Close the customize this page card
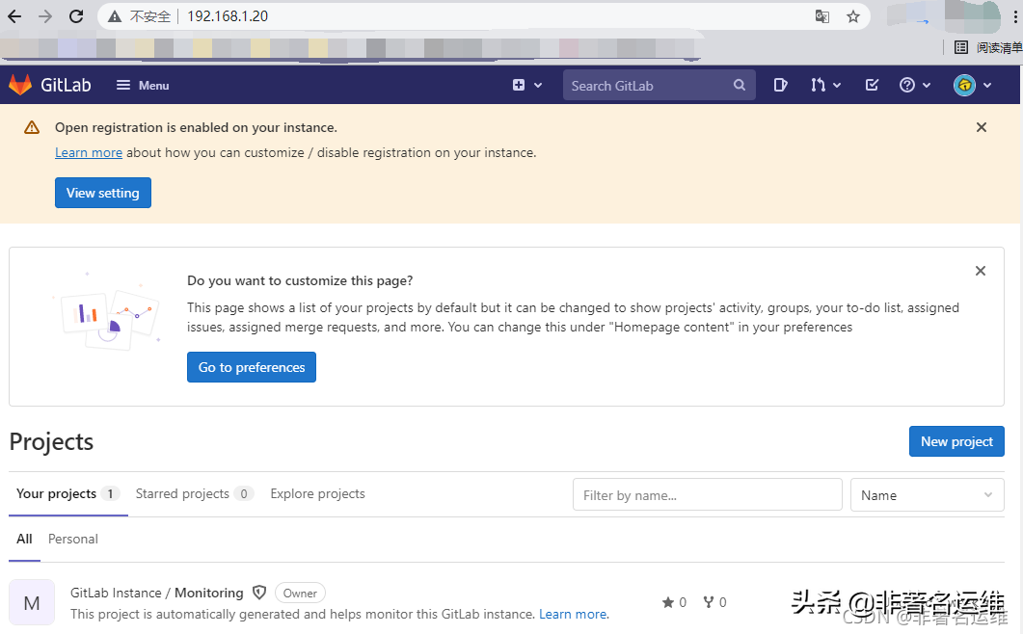The width and height of the screenshot is (1023, 634). [x=980, y=271]
